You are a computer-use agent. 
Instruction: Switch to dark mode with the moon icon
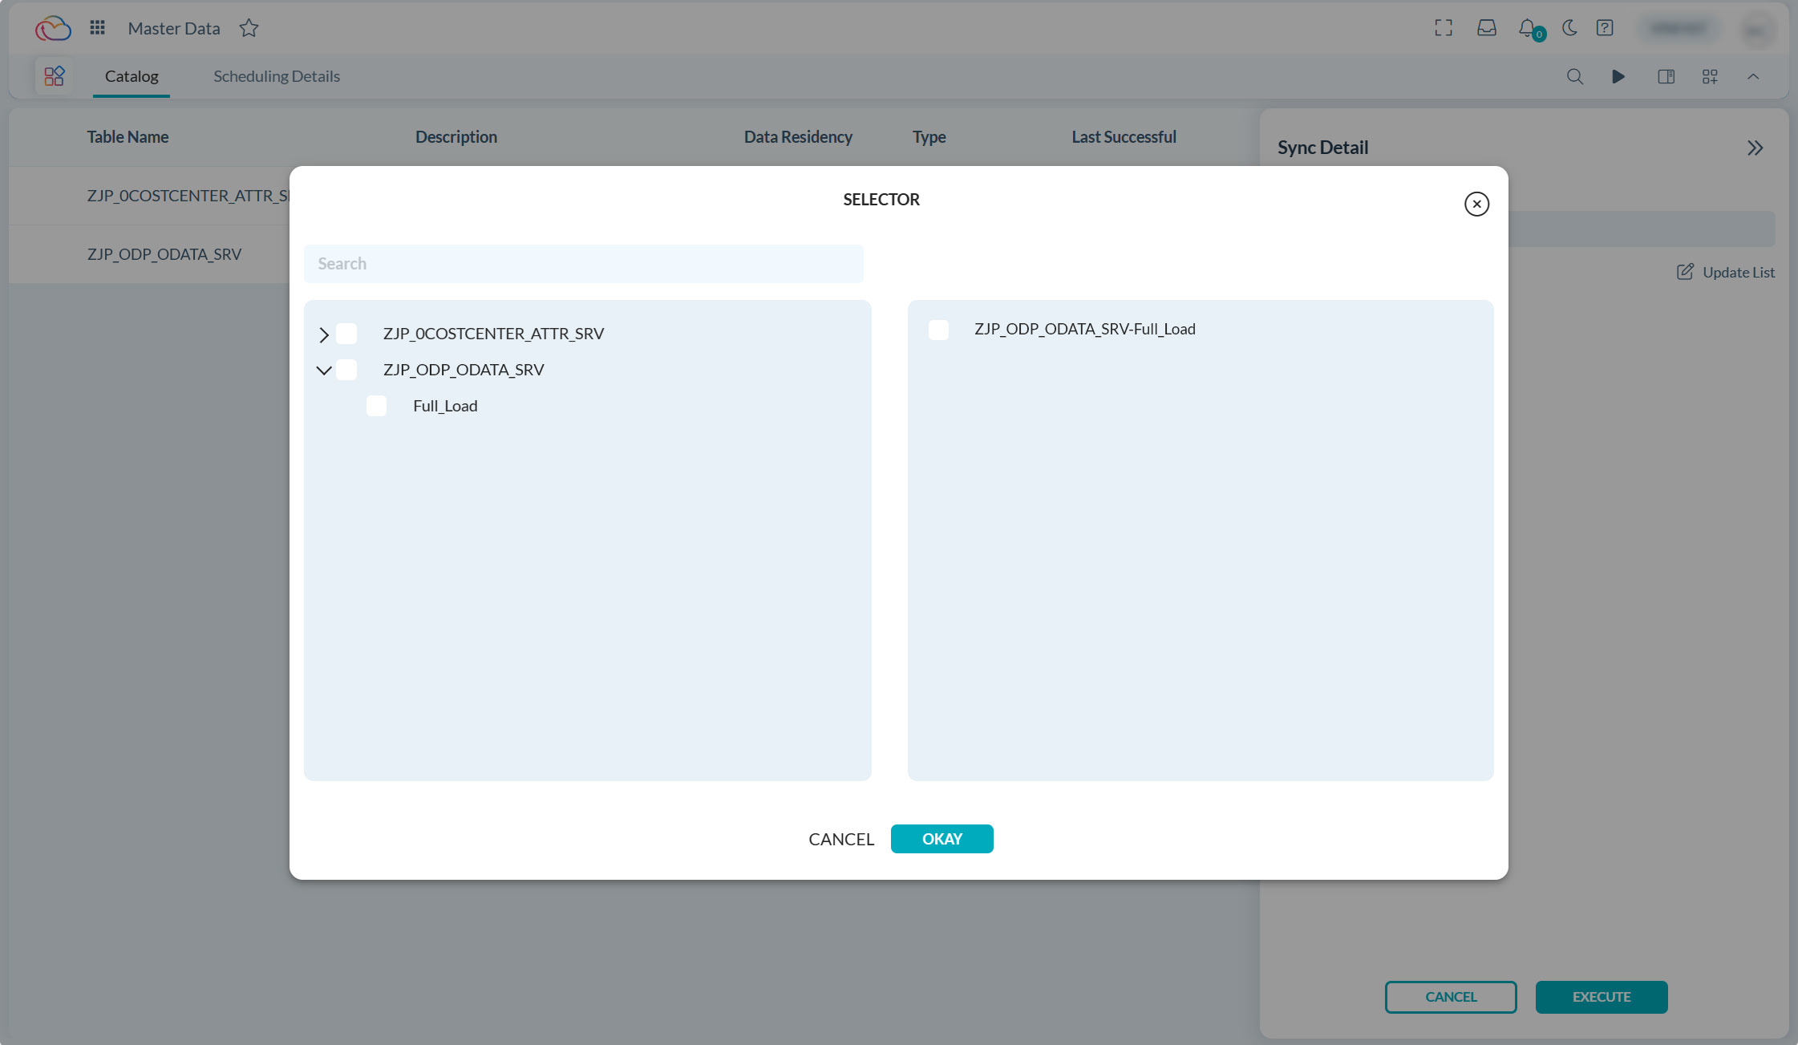point(1569,27)
